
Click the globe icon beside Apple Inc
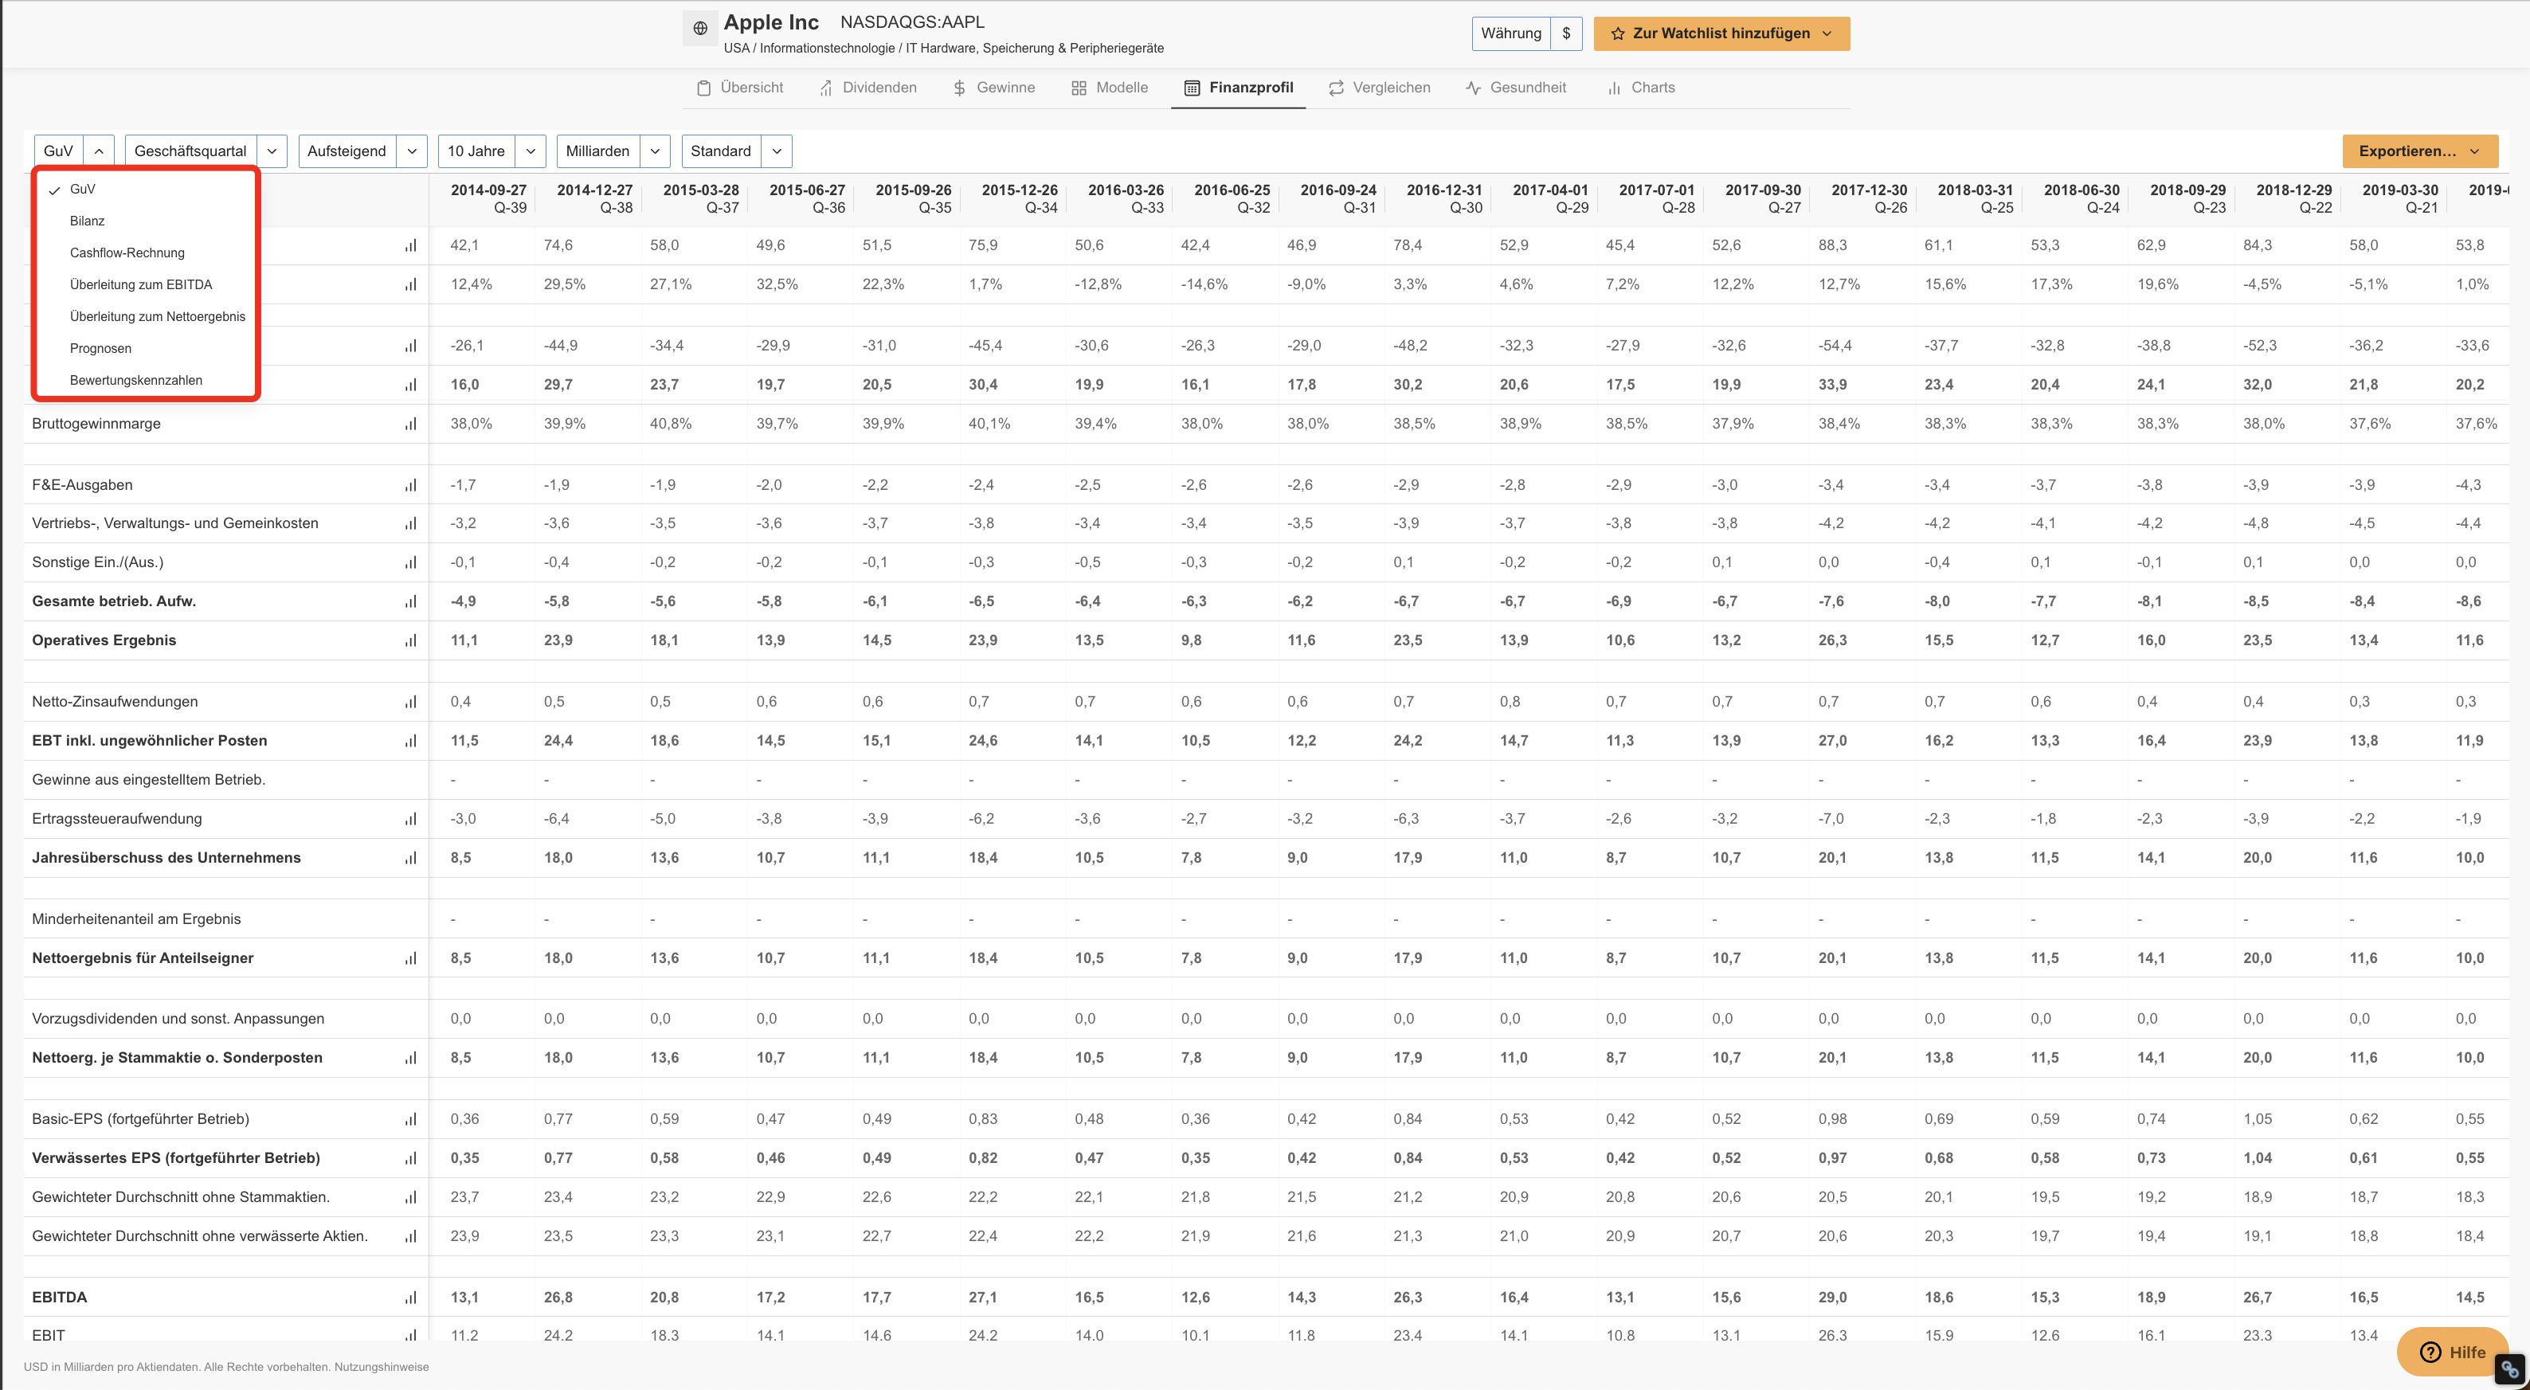coord(699,29)
